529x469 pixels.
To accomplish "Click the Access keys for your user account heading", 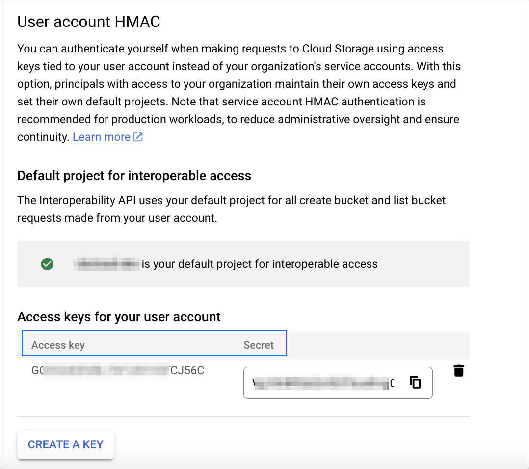I will [x=119, y=317].
